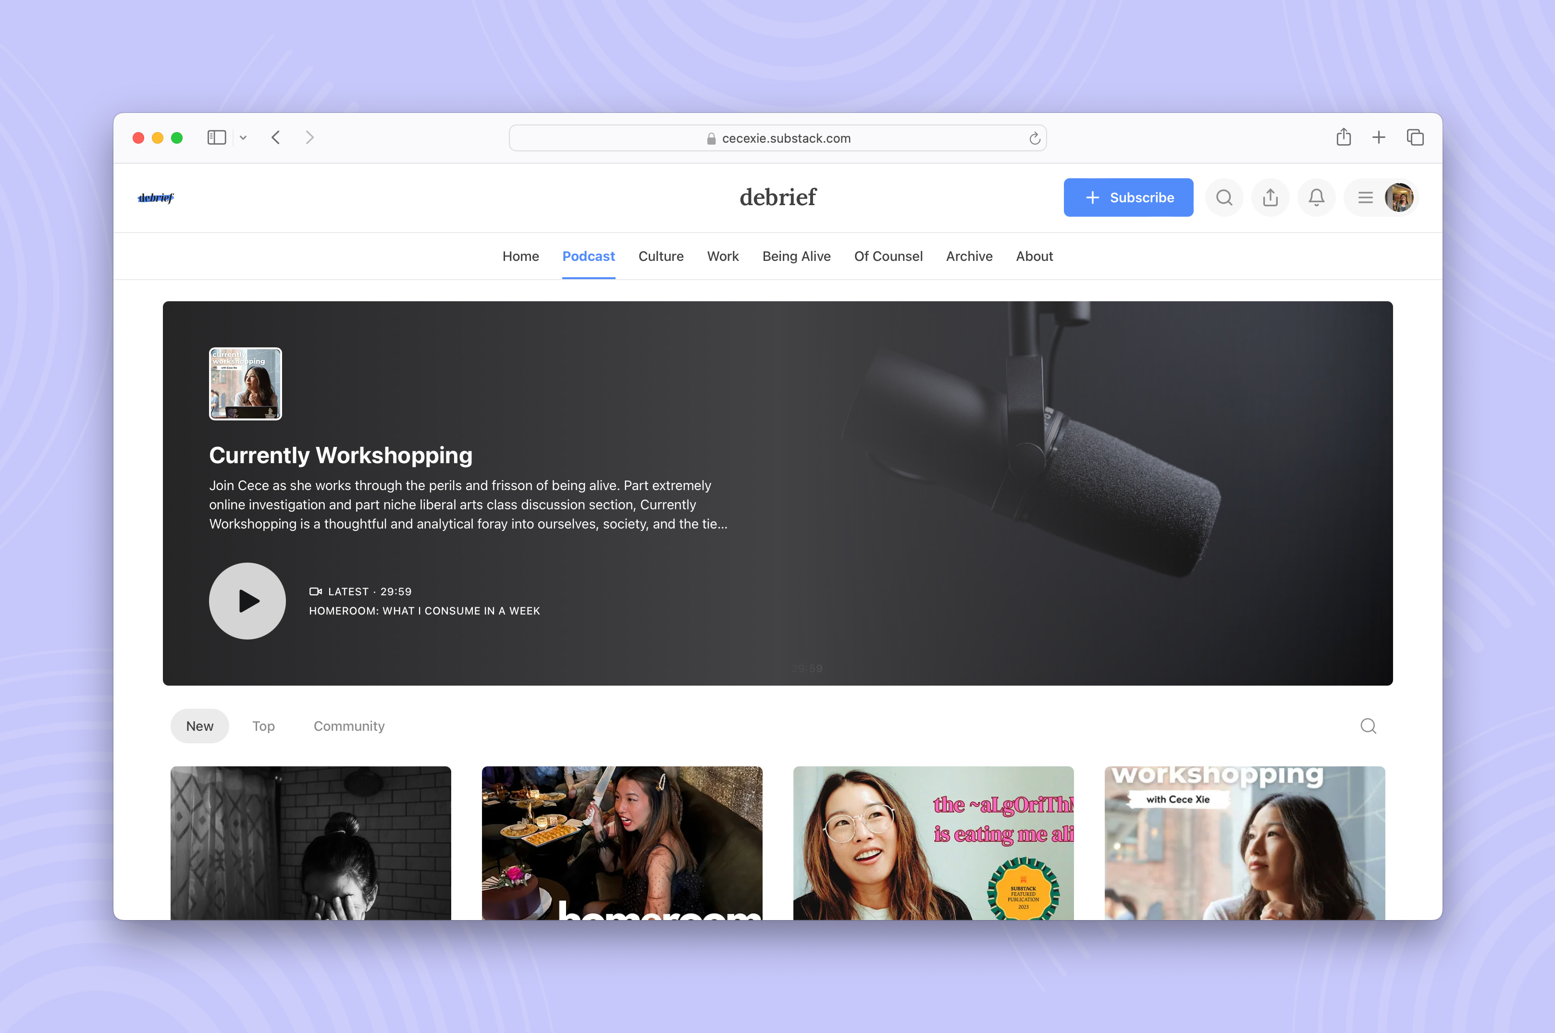
Task: Click the hamburger menu icon
Action: pos(1365,197)
